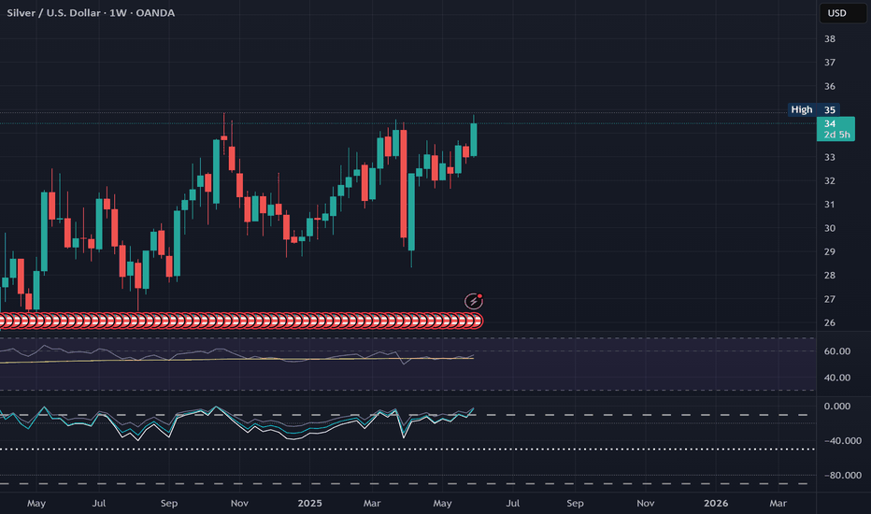Click the 31 price axis label

click(829, 205)
